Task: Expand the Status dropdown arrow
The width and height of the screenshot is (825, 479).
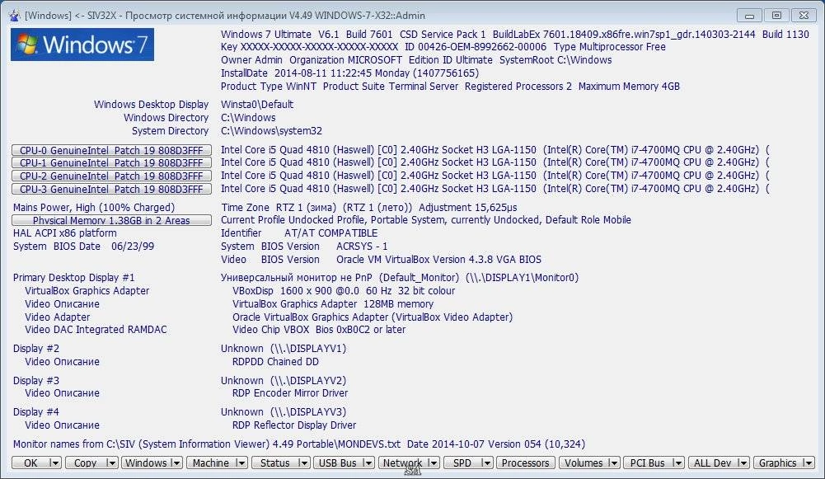Action: (x=303, y=463)
